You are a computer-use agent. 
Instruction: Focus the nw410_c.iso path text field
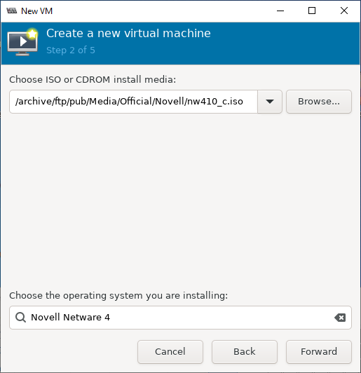pyautogui.click(x=133, y=102)
